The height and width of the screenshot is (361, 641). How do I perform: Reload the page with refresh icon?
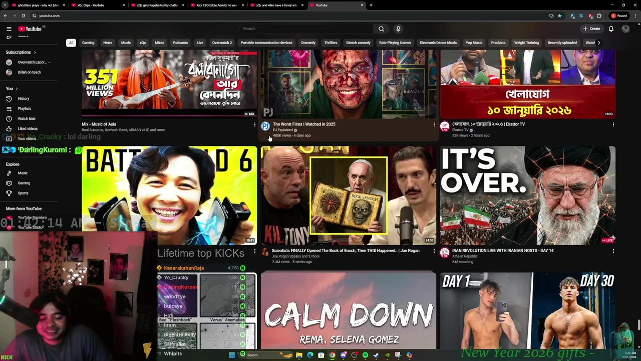click(23, 16)
